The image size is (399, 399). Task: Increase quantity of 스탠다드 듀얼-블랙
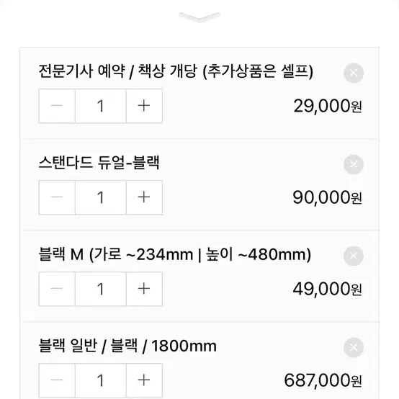(144, 197)
